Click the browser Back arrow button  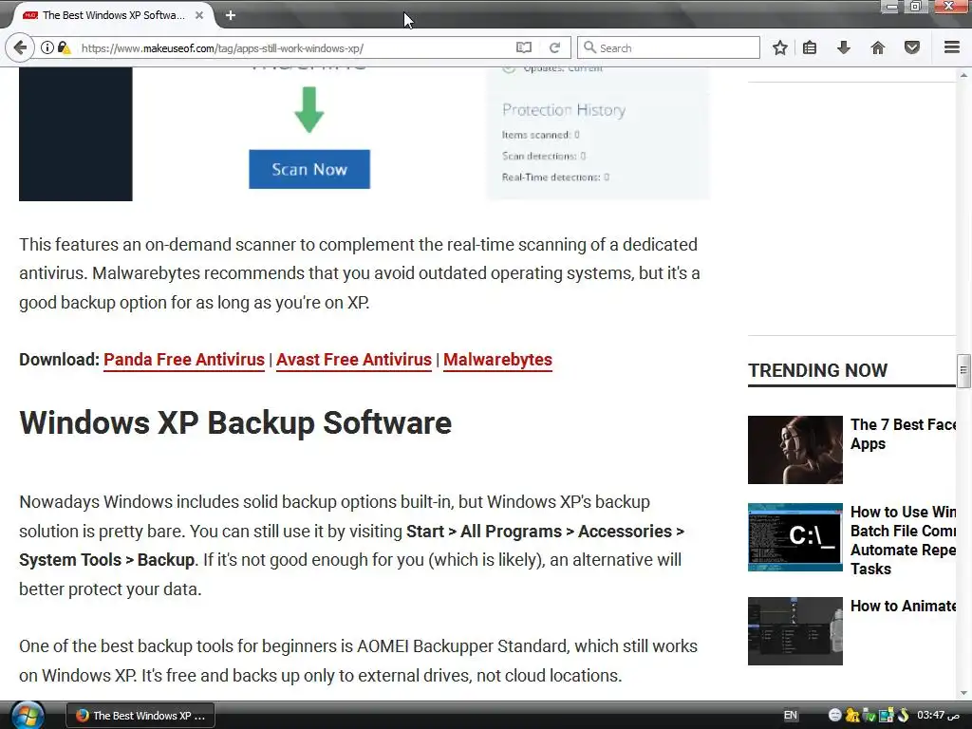[20, 47]
